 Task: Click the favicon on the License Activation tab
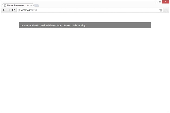click(5, 5)
